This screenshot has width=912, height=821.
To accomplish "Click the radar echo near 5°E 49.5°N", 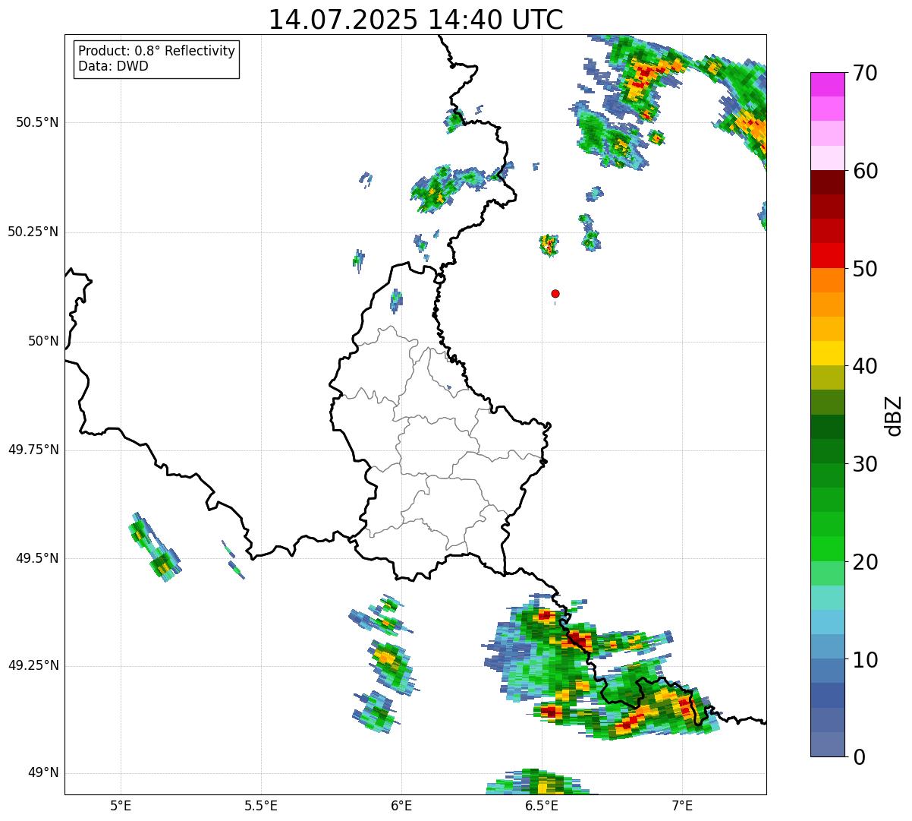I will [155, 547].
